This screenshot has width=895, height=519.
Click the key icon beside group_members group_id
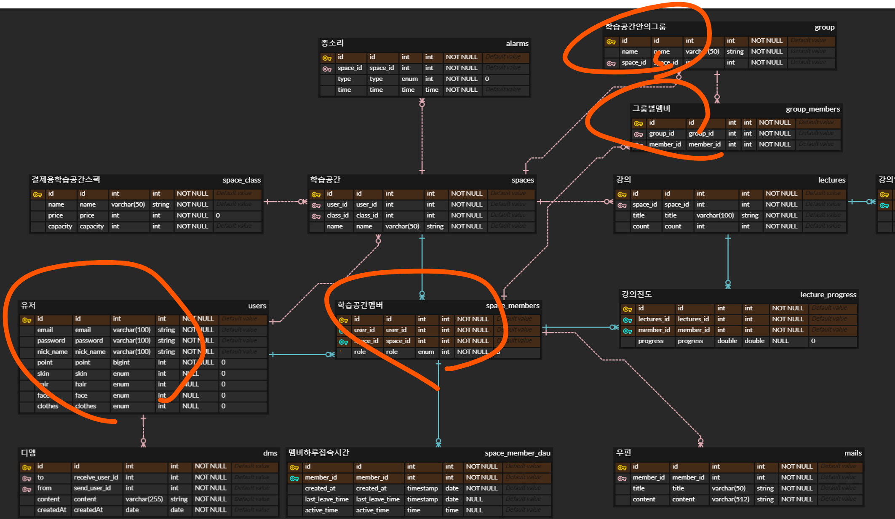tap(639, 134)
